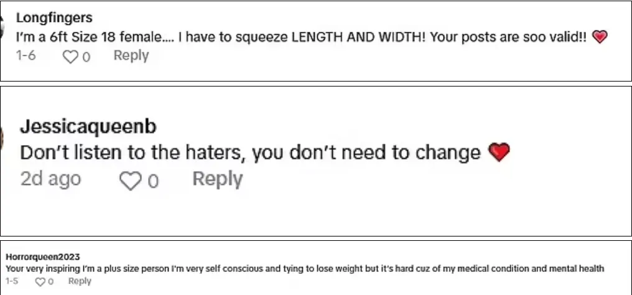This screenshot has width=632, height=295.
Task: Open Jessicaqueenb's profile avatar
Action: (x=2, y=138)
